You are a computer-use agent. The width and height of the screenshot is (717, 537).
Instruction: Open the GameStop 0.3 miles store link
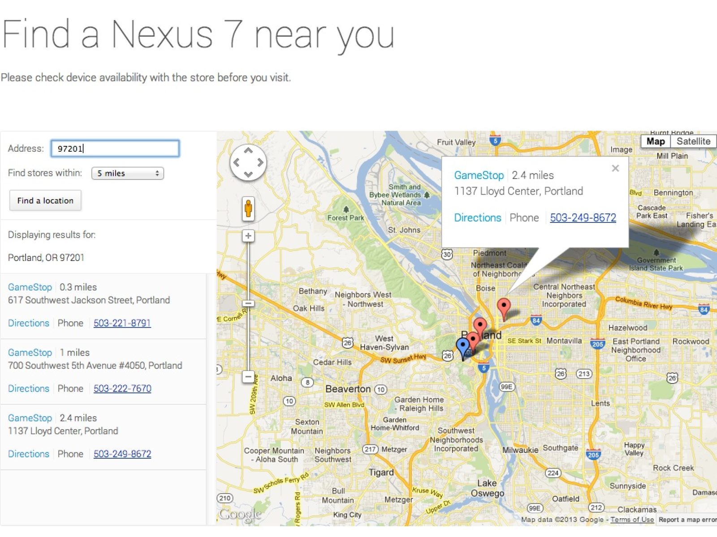pyautogui.click(x=30, y=287)
